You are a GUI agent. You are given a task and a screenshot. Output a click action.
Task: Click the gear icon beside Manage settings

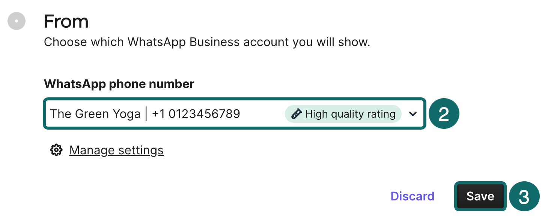(x=56, y=150)
